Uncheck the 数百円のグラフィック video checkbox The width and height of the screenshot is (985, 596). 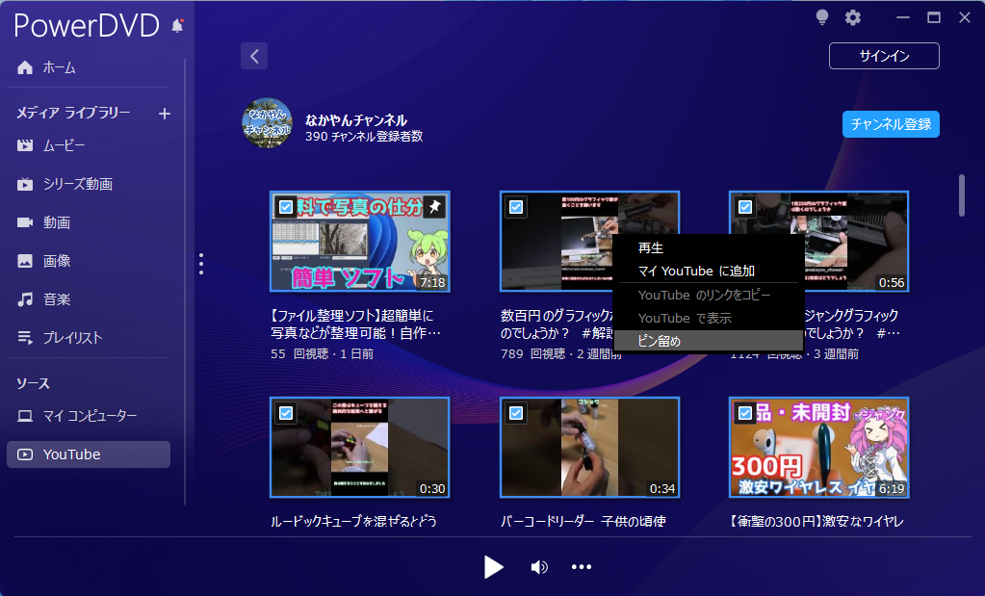pyautogui.click(x=516, y=207)
